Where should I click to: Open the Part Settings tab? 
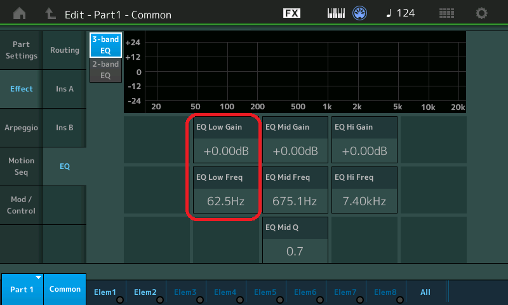(x=22, y=50)
